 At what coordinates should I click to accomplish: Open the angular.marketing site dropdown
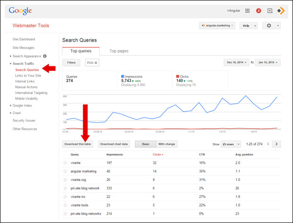(x=217, y=26)
